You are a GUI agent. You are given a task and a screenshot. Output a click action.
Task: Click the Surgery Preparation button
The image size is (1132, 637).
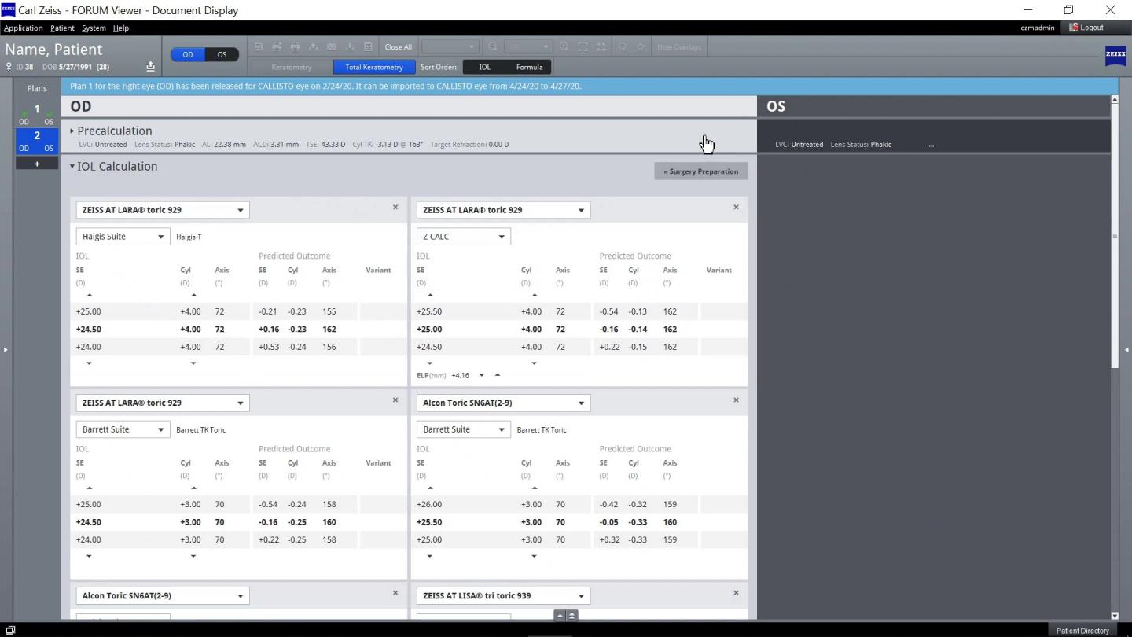click(x=700, y=171)
